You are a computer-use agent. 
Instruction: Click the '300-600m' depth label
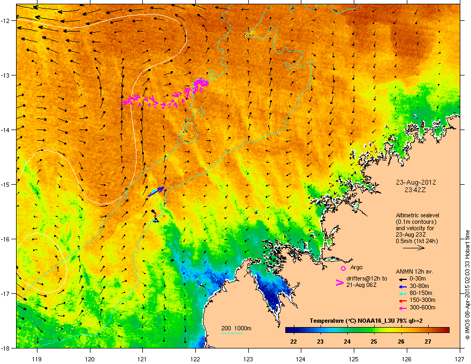422,308
